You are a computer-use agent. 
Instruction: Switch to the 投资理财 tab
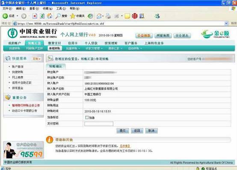(x=111, y=43)
